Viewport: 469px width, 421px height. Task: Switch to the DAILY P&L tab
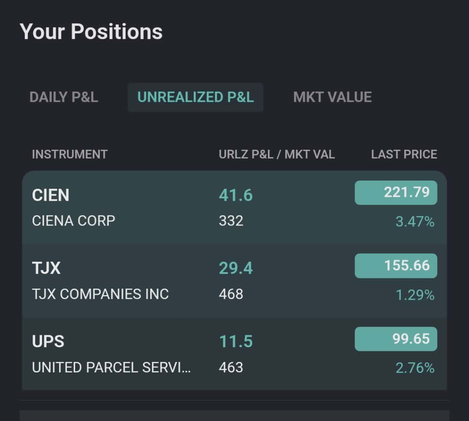64,97
